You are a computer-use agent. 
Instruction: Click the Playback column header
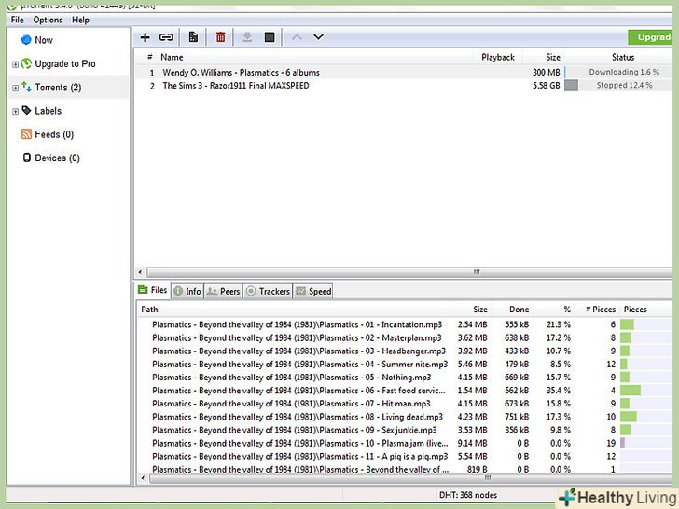coord(498,57)
